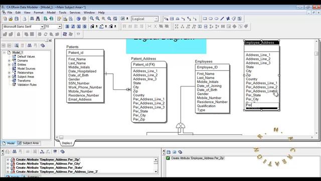Select Transforms in model tree

click(24, 80)
